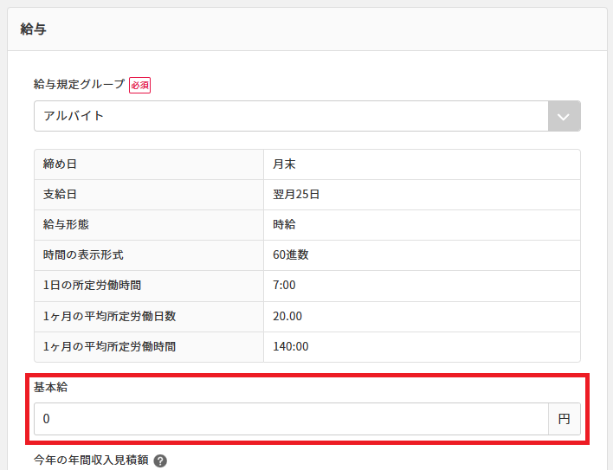Select the 1日の所定労働時間 row label
613x470 pixels.
click(92, 286)
